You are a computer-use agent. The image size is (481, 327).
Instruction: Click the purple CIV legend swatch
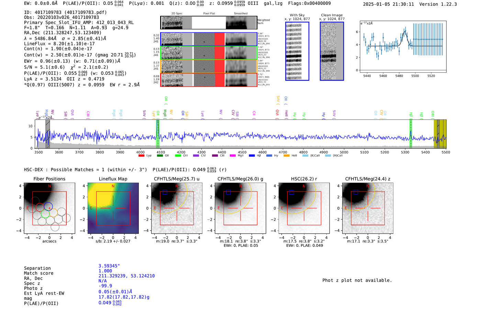[196, 155]
